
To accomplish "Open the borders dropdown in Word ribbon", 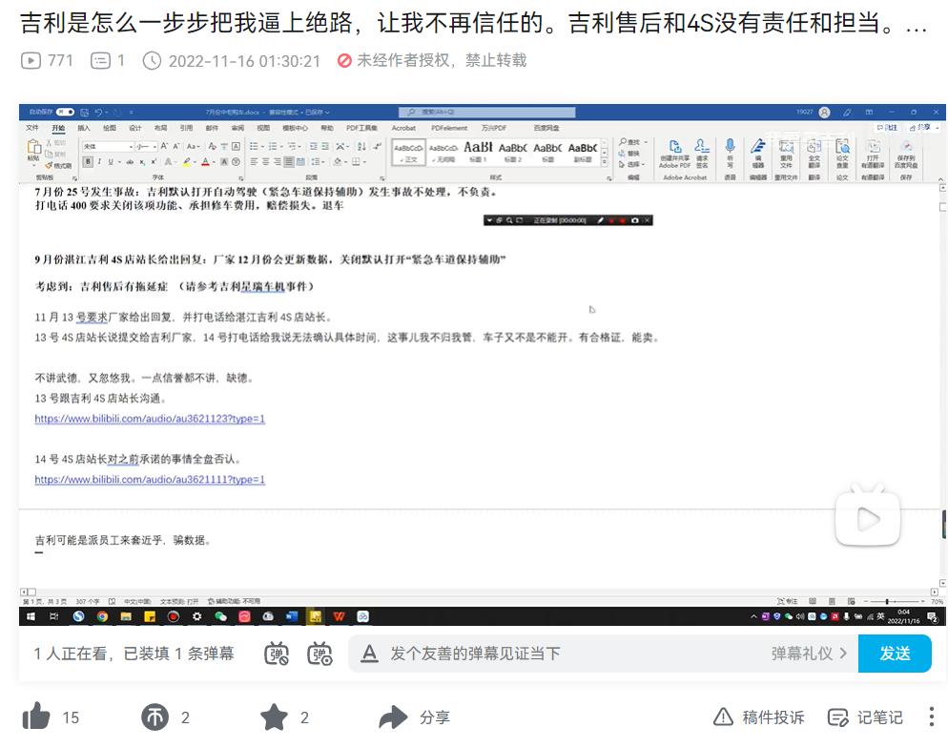I will pos(364,161).
